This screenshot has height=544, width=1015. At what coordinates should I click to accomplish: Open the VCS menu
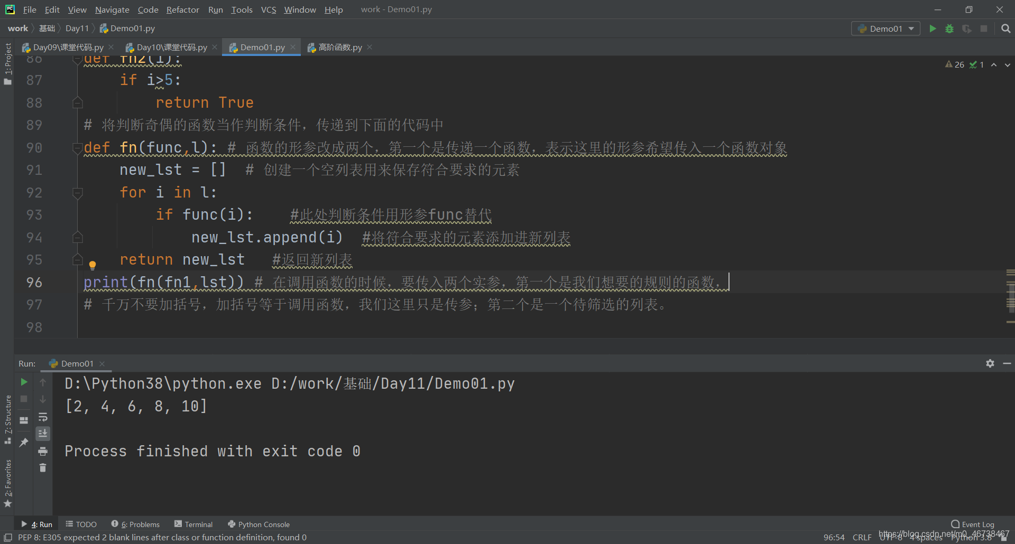[269, 10]
